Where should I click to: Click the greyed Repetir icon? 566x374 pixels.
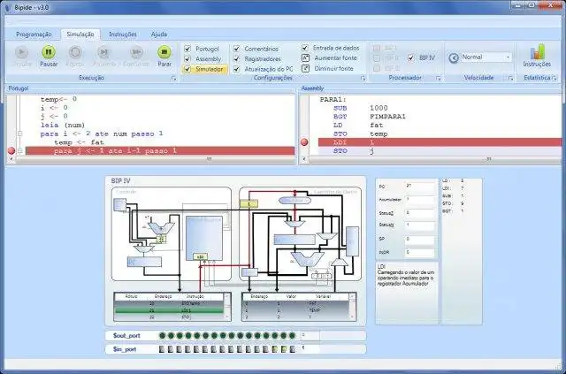(x=75, y=53)
